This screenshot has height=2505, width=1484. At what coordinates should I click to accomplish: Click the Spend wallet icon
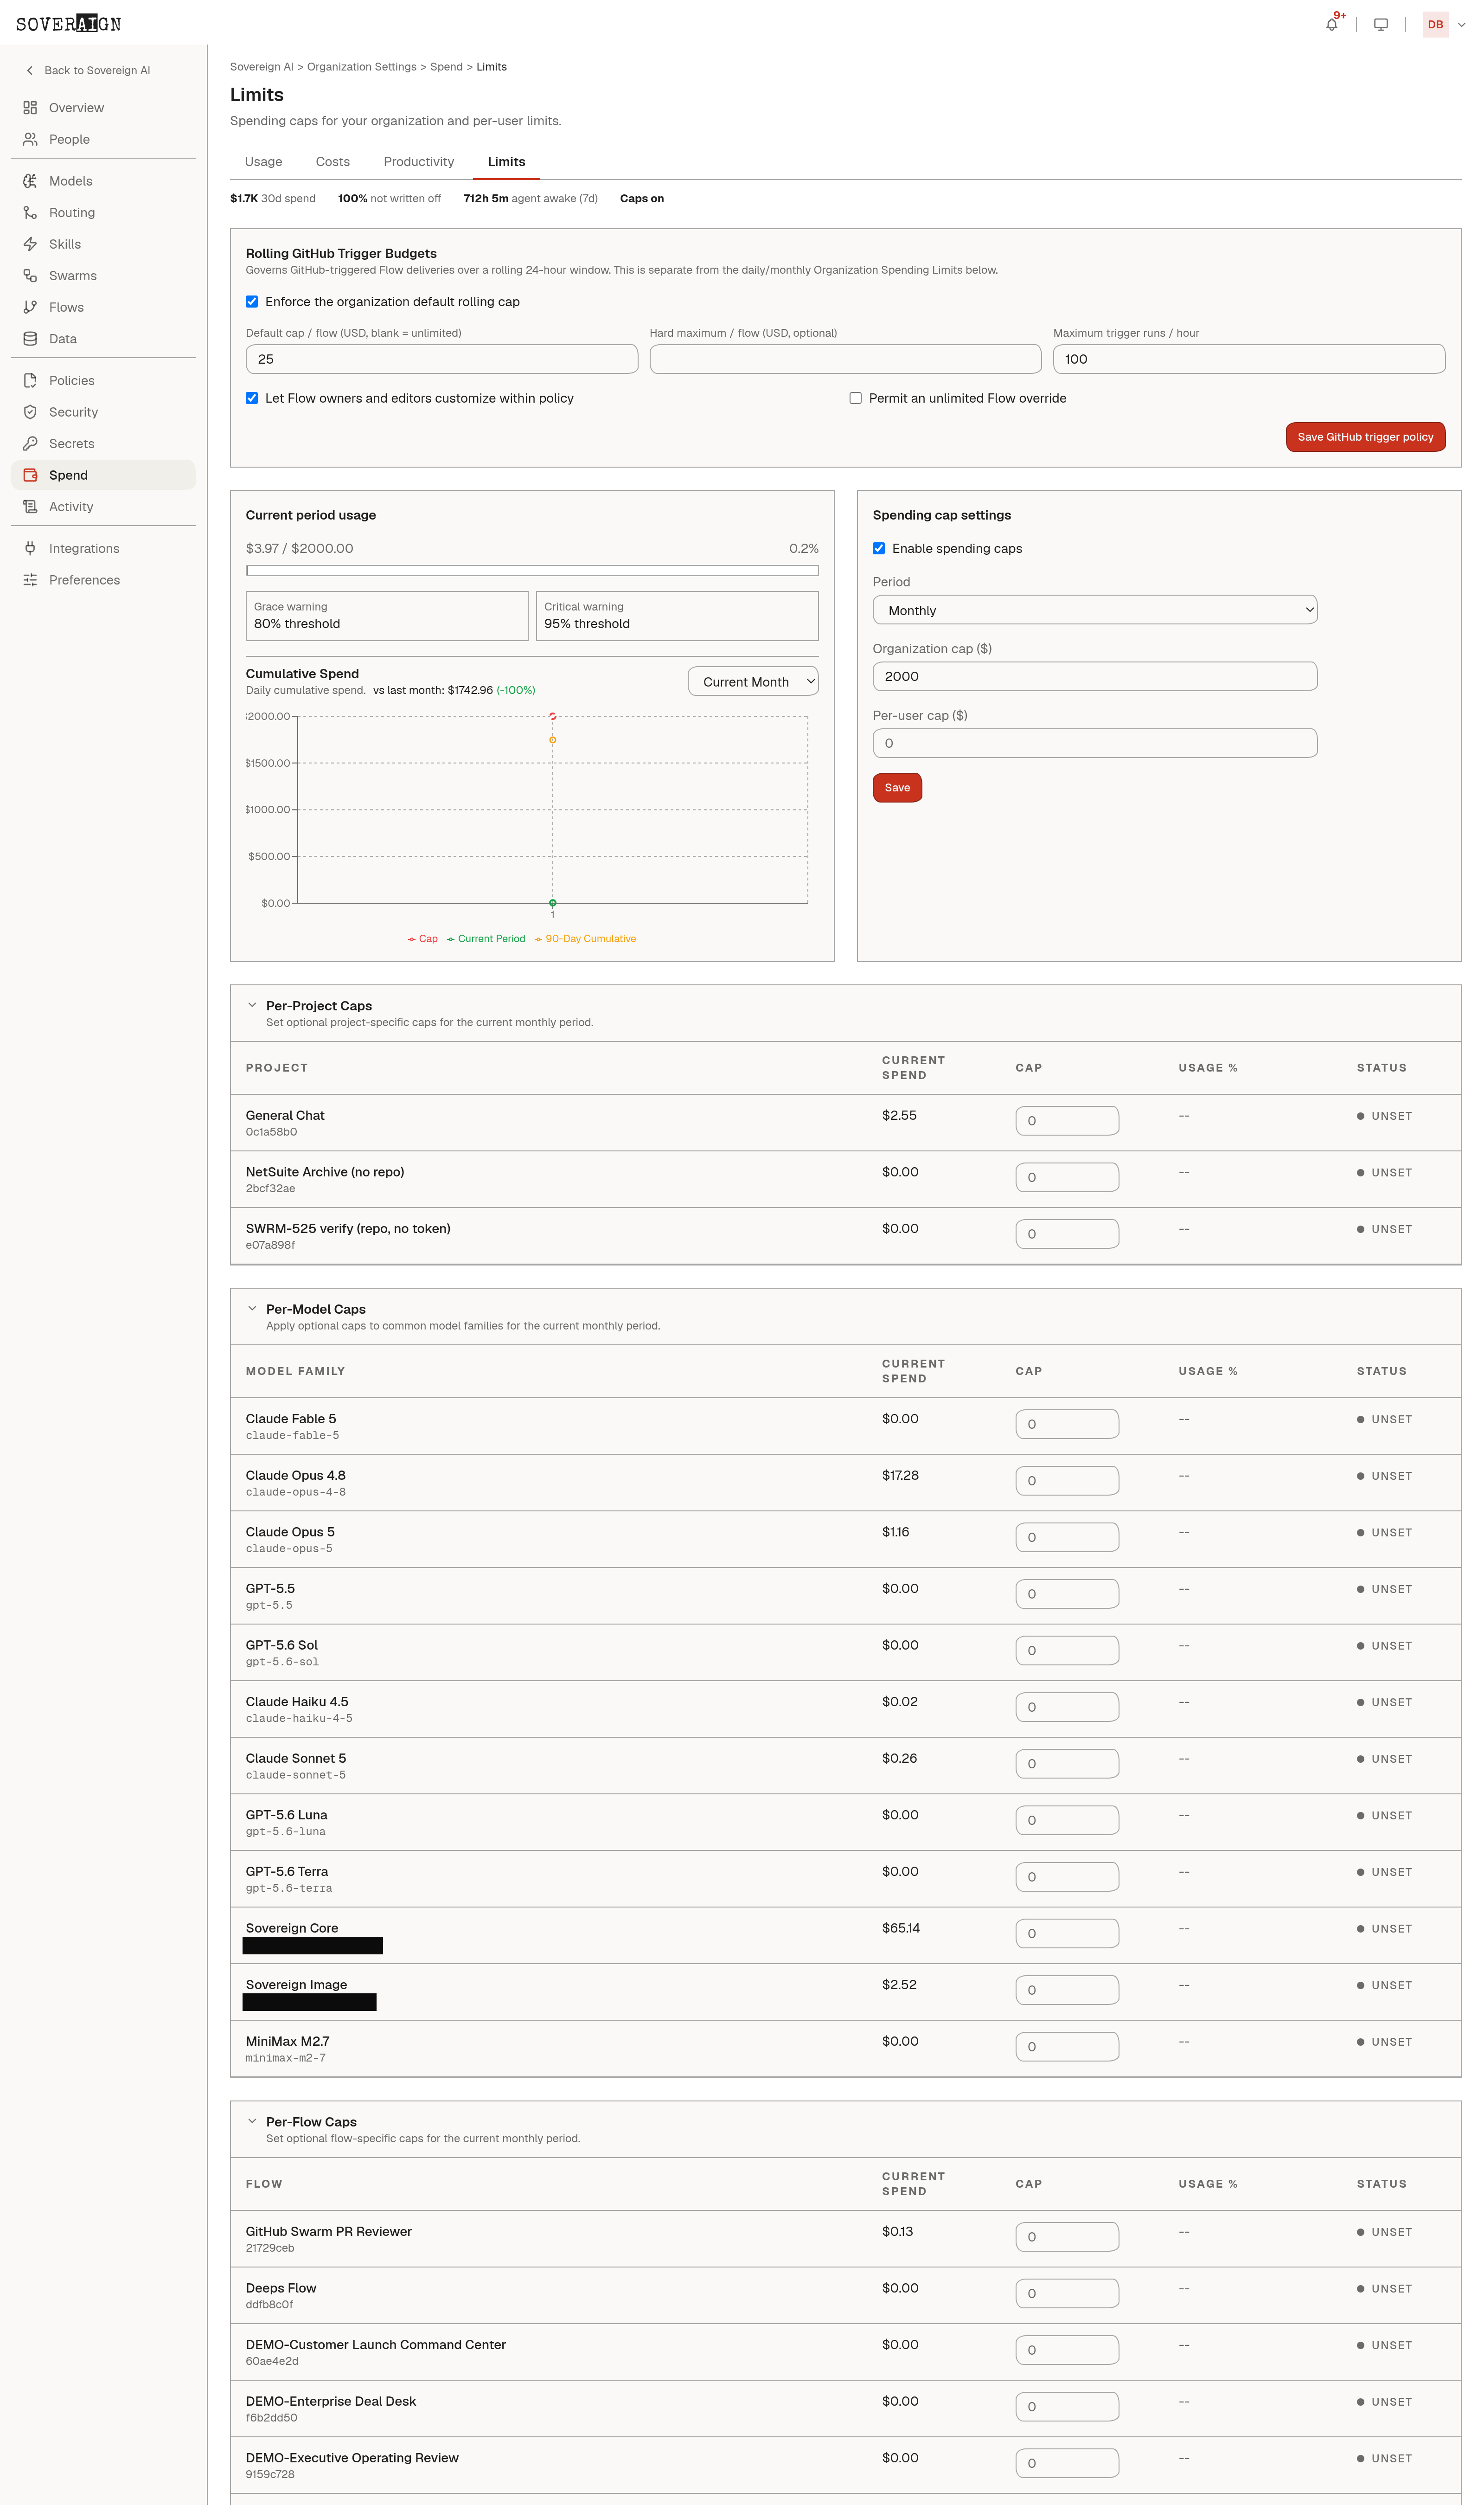(x=30, y=475)
